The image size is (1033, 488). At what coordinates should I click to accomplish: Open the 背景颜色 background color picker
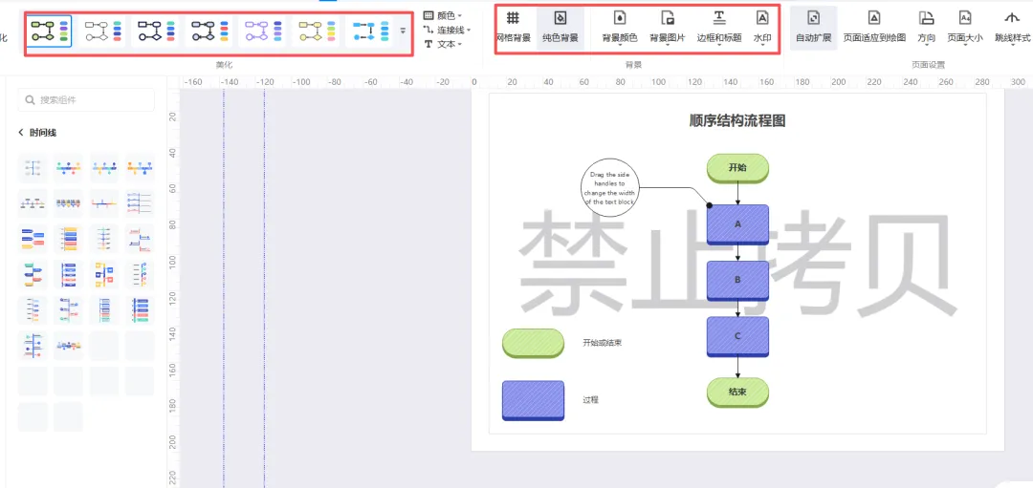point(619,27)
